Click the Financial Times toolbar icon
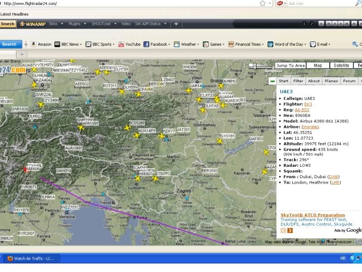 [231, 44]
